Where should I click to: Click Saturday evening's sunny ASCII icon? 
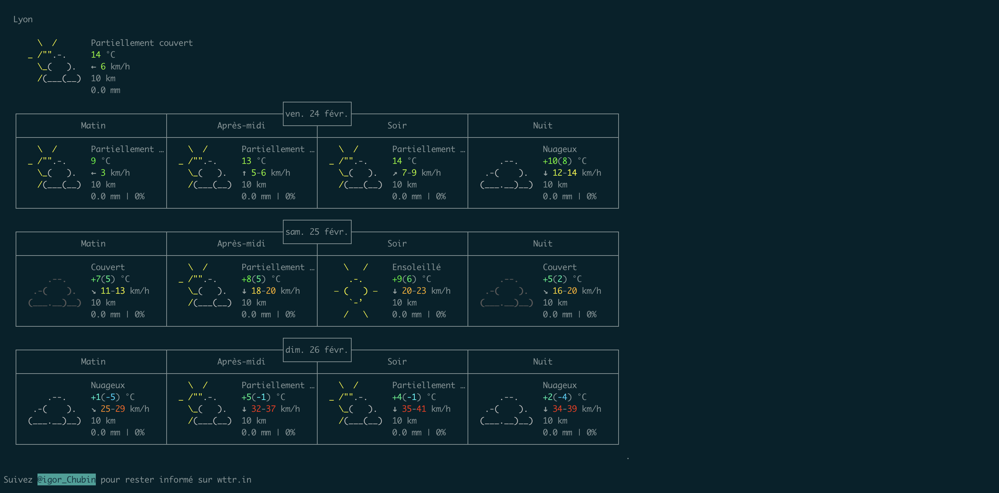pos(356,291)
